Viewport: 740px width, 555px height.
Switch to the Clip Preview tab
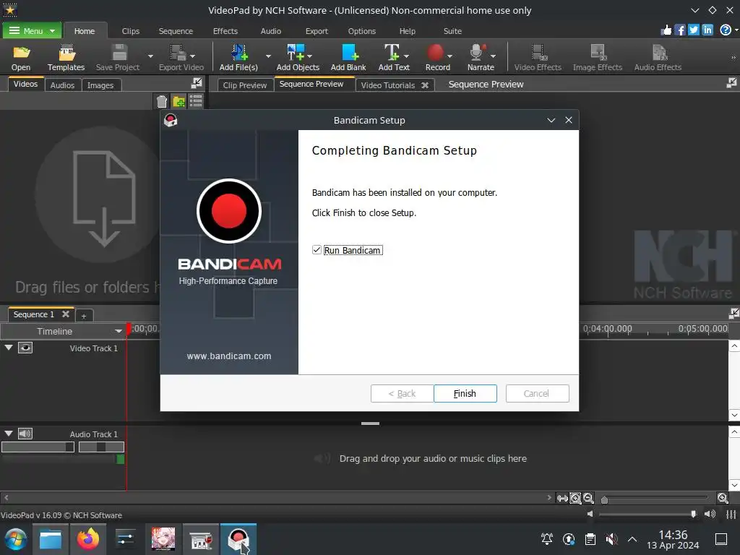245,85
